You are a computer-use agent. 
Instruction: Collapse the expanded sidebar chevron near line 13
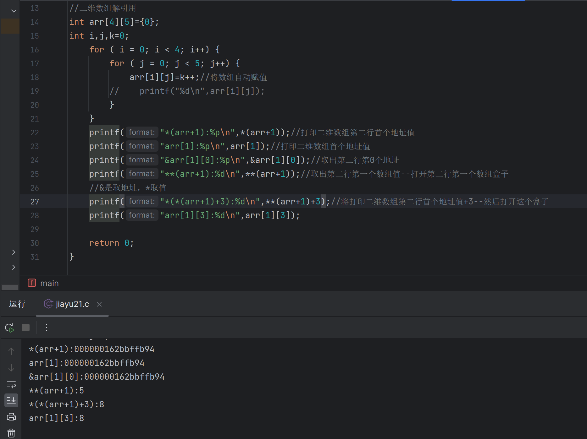14,11
